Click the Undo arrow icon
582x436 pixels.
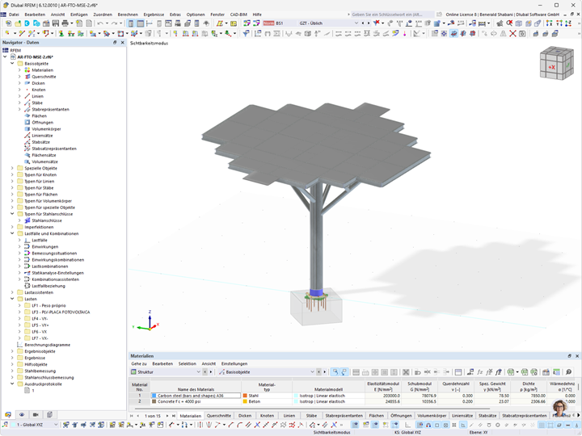[100, 23]
